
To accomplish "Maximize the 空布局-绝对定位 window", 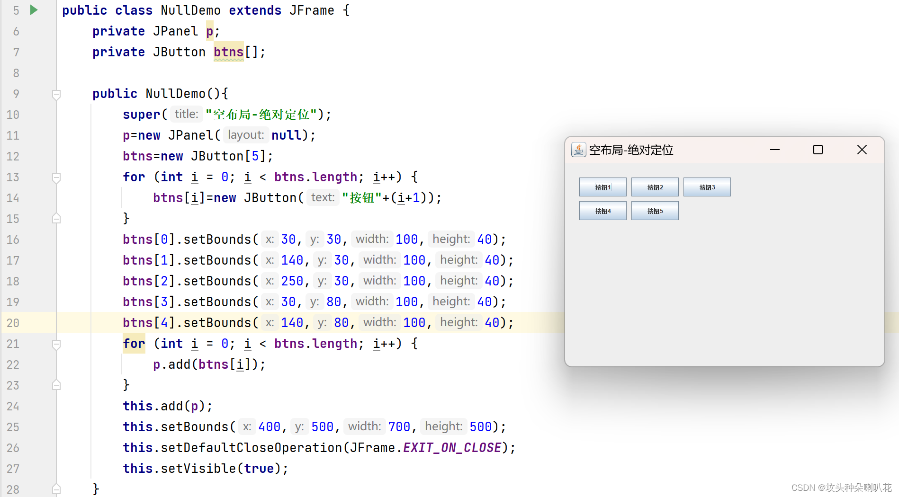I will click(818, 150).
